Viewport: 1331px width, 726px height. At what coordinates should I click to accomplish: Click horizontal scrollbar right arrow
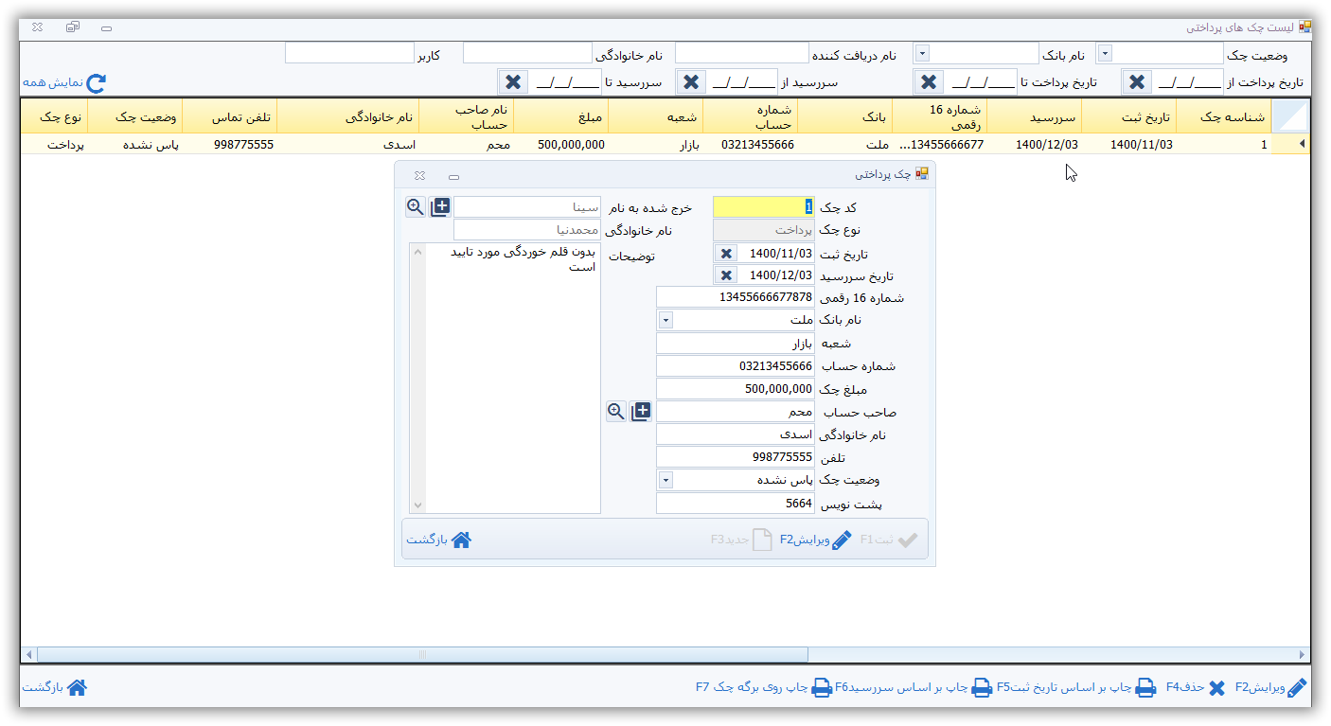(x=1303, y=654)
